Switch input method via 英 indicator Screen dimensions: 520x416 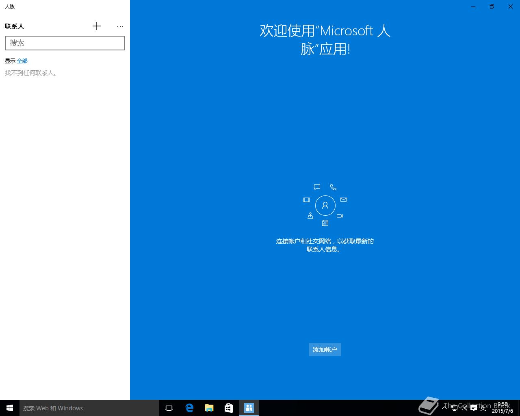[x=483, y=408]
